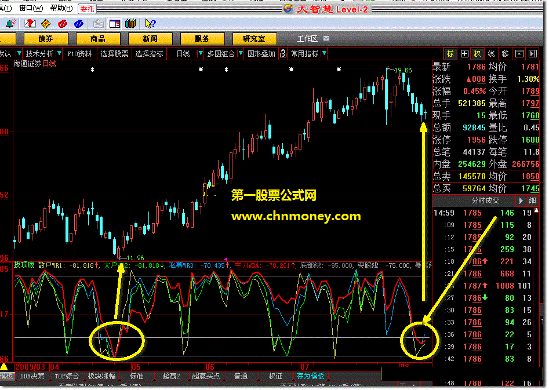Image resolution: width=549 pixels, height=390 pixels.
Task: Expand the 技术分析 dropdown arrow
Action: (x=59, y=53)
